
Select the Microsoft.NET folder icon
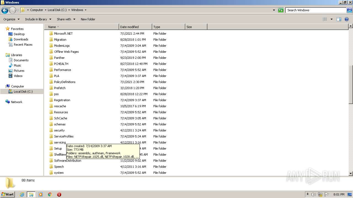51,34
